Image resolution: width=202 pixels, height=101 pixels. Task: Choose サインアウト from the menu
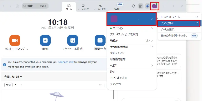pos(132,84)
